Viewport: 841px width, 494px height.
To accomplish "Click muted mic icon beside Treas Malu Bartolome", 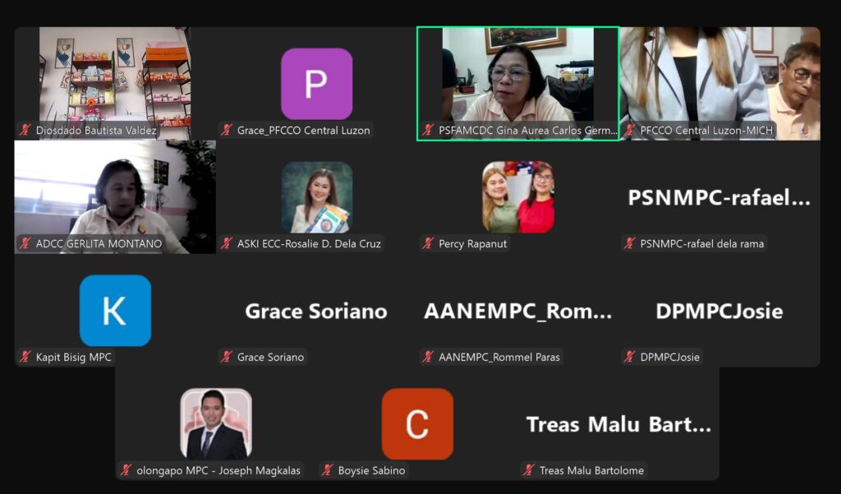I will [528, 470].
